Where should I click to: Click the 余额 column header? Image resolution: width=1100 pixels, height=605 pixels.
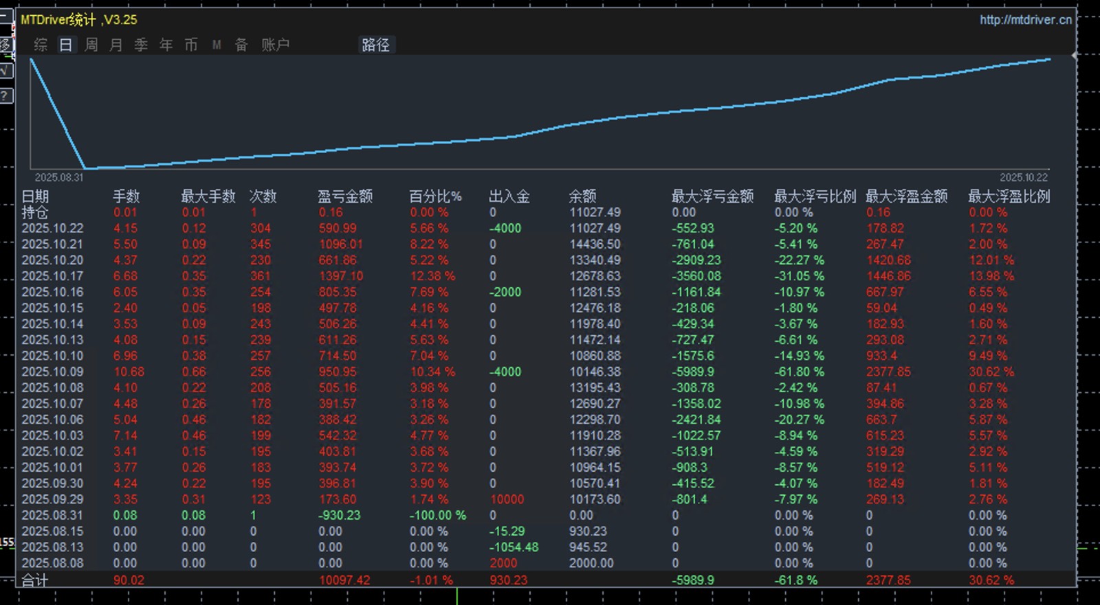(x=583, y=197)
